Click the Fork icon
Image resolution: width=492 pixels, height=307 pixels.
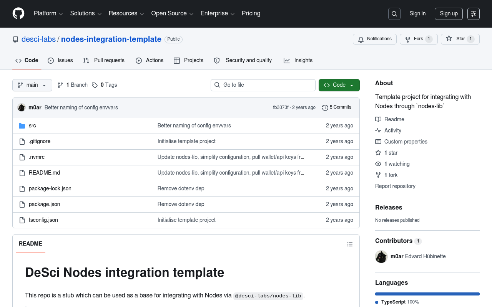point(408,39)
